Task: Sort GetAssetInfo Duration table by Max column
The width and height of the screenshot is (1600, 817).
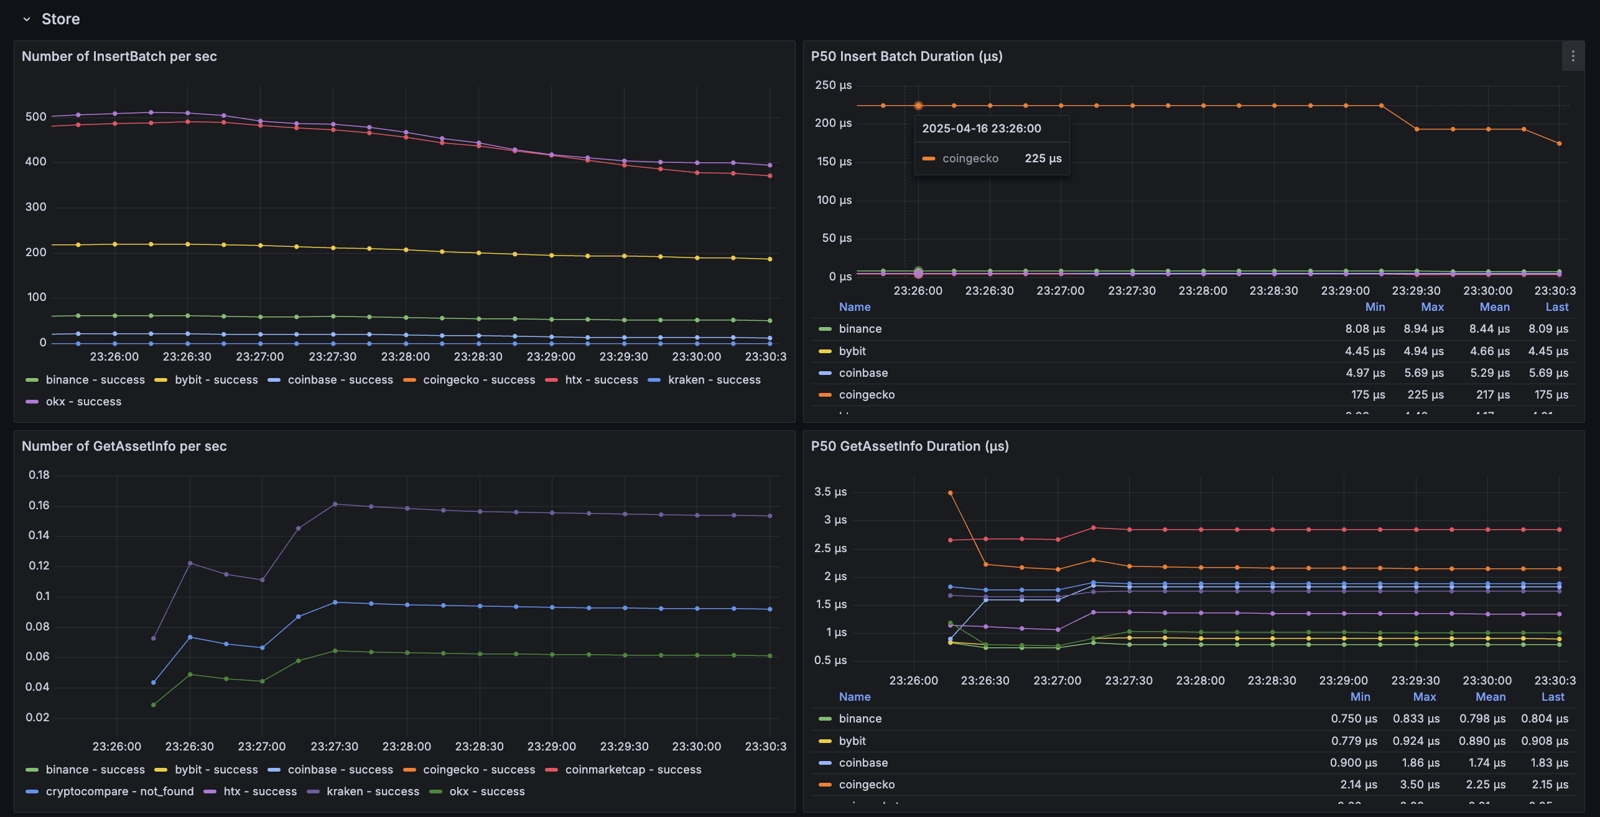Action: pos(1425,697)
